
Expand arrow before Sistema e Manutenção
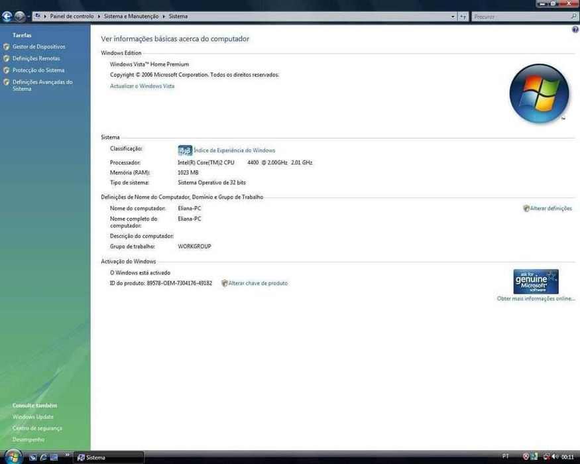click(99, 17)
